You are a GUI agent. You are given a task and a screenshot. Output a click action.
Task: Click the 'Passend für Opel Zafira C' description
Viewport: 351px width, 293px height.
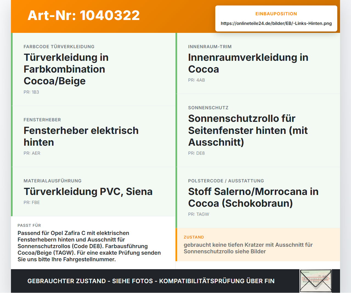tap(89, 246)
